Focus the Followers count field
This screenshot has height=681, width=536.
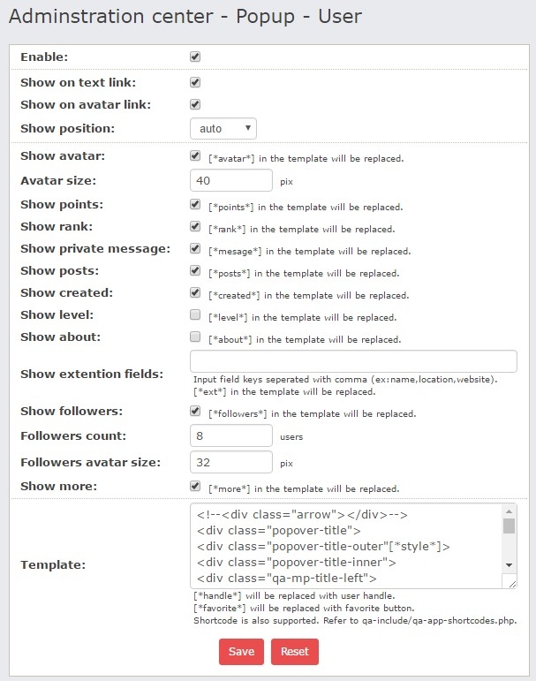231,435
